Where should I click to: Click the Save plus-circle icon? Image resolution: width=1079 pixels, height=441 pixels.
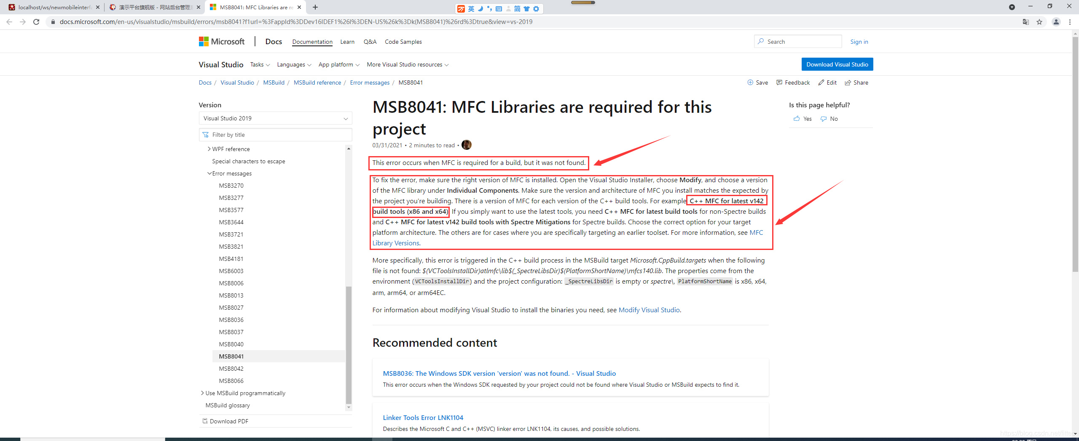point(750,82)
